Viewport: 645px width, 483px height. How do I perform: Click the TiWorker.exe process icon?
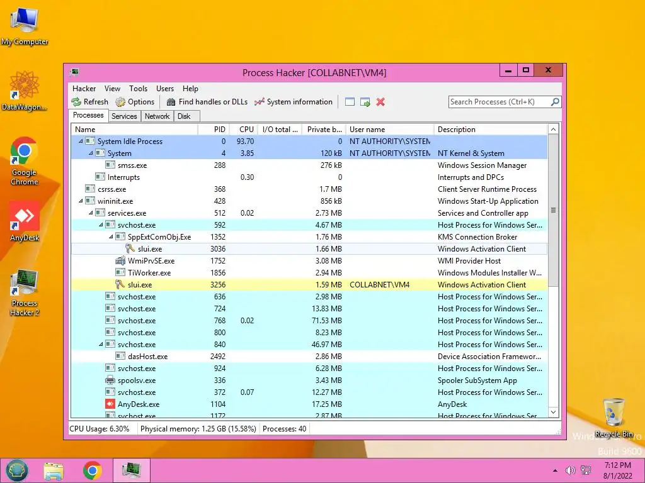pos(120,272)
